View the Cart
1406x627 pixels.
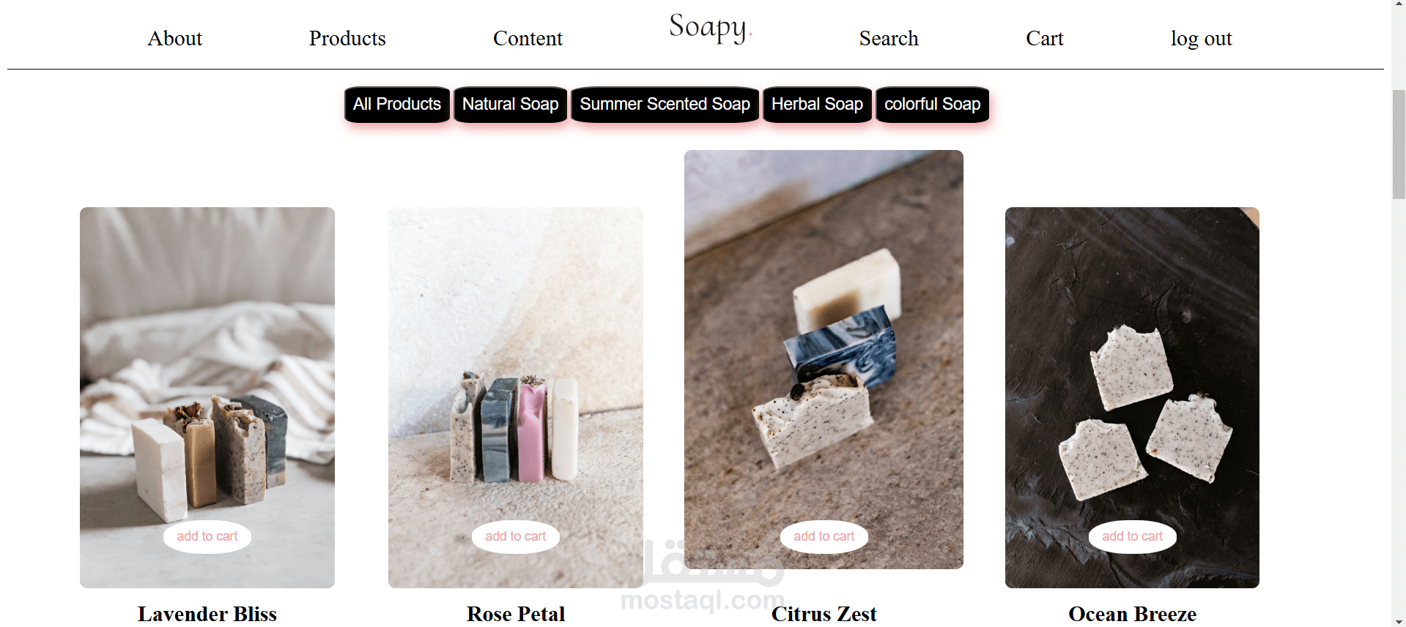click(1044, 38)
